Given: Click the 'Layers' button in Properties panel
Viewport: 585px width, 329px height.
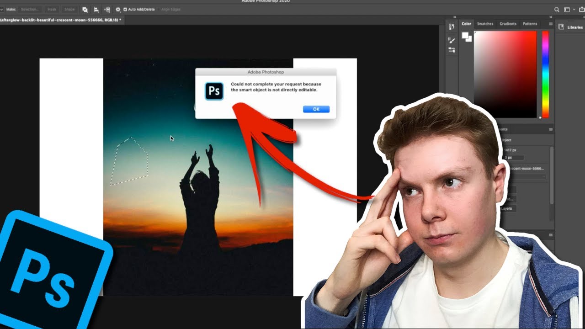Looking at the screenshot, I should coord(507,208).
